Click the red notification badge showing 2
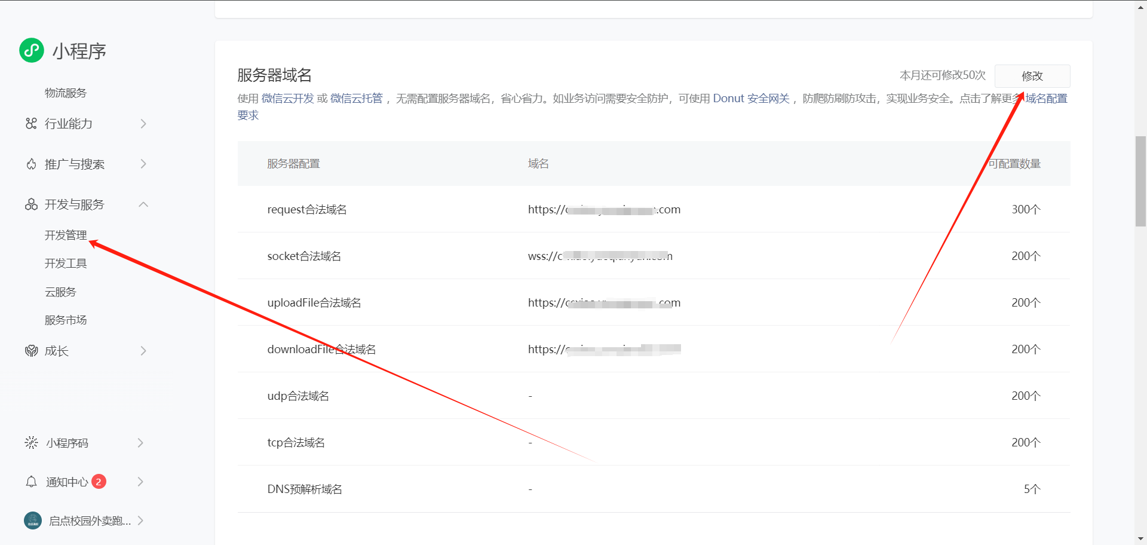Screen dimensions: 1147x545 click(99, 482)
